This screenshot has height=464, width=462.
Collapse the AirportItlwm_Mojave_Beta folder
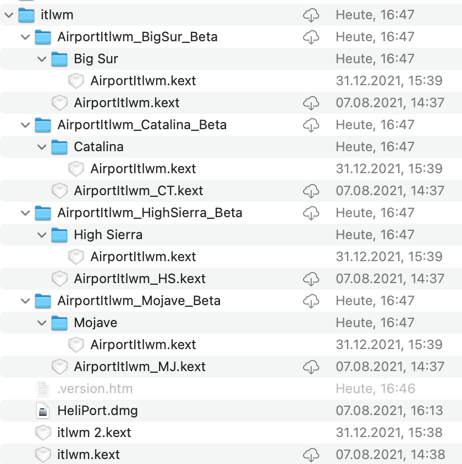[25, 301]
